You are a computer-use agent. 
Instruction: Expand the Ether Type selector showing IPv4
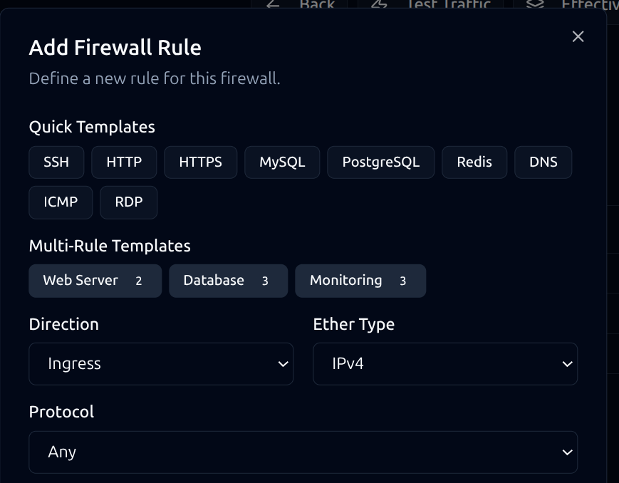click(x=445, y=363)
